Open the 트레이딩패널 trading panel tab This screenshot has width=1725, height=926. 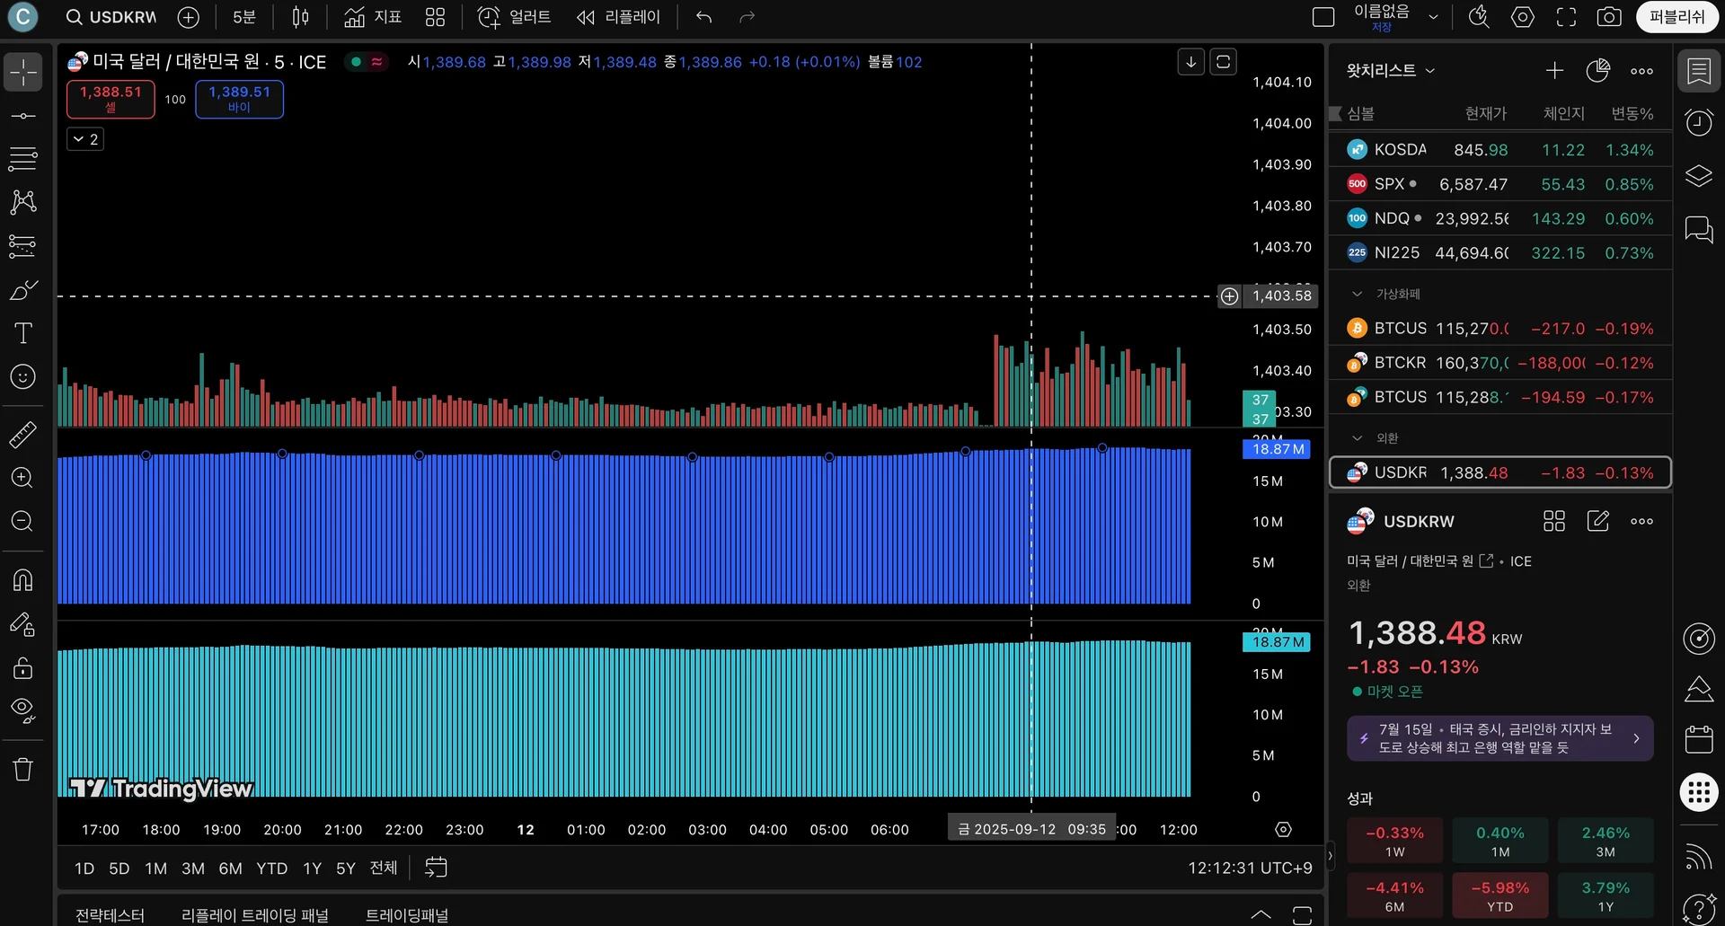point(407,915)
